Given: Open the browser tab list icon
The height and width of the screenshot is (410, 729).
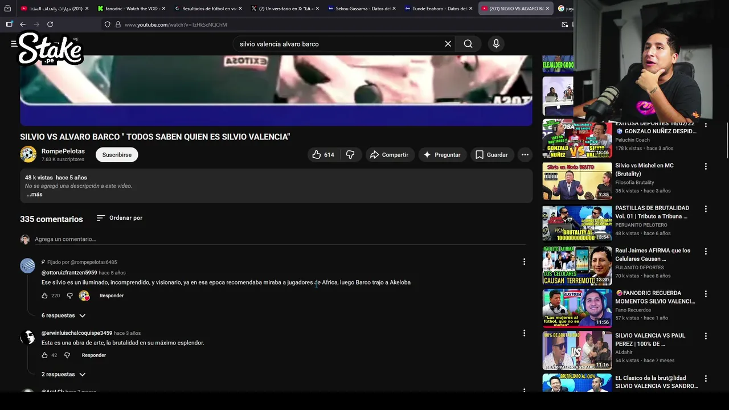Looking at the screenshot, I should pos(7,9).
